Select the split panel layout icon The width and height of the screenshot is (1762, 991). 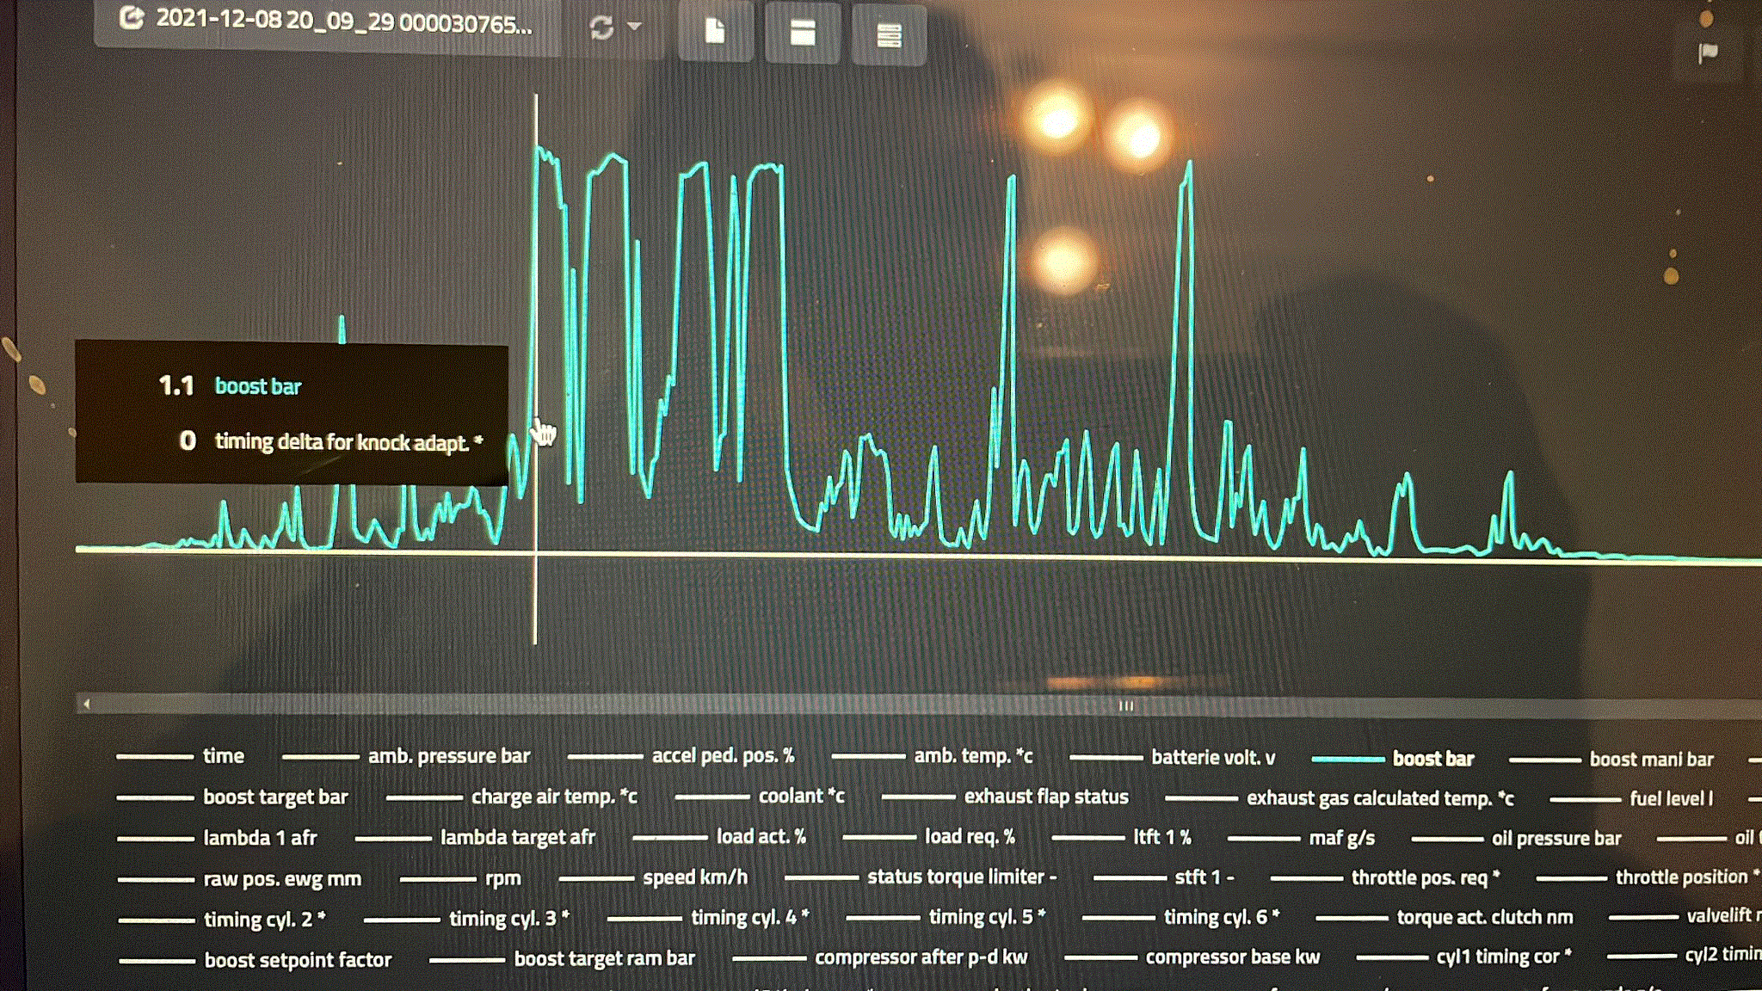pos(802,34)
